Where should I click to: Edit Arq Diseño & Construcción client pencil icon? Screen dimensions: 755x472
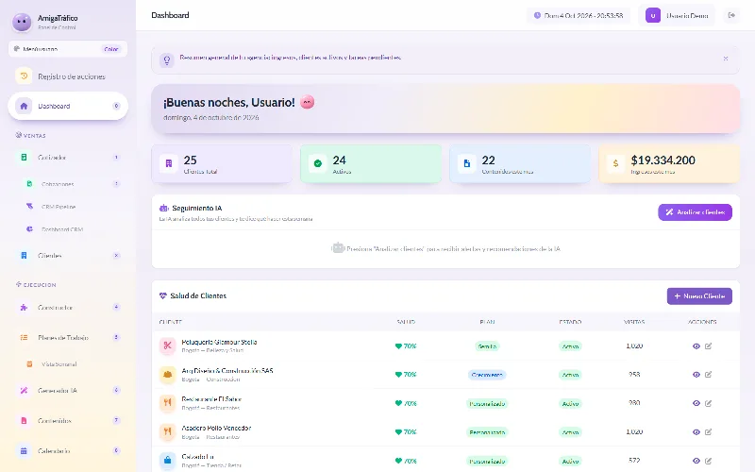709,374
